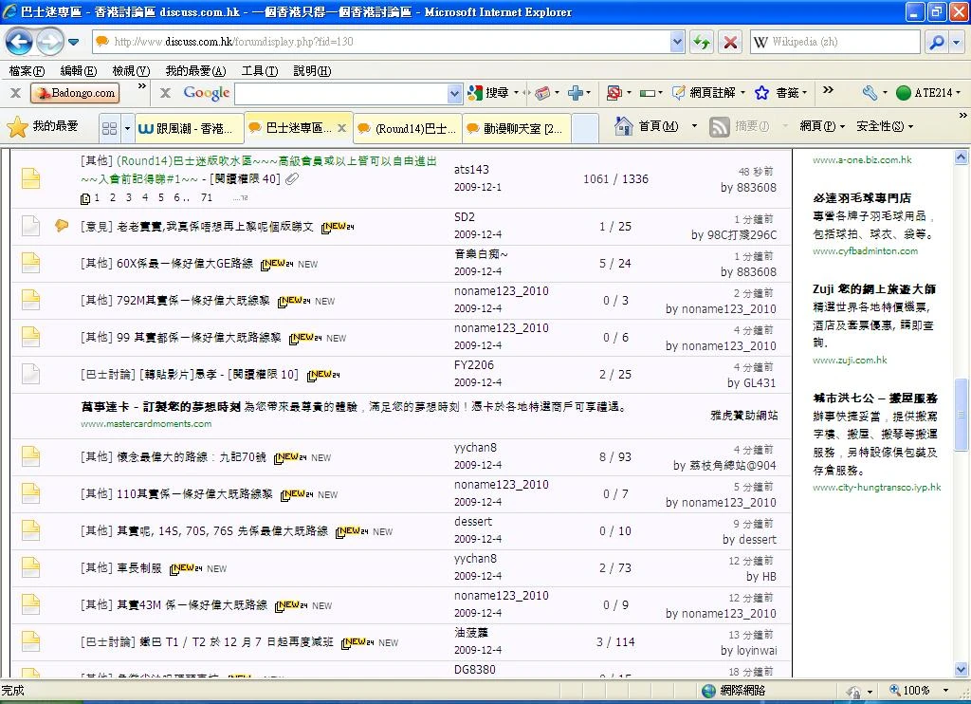Close the Google toolbar with its X
971x704 pixels.
[x=165, y=93]
